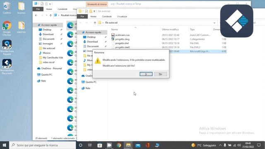Open File autocad in the back window sidebar

pyautogui.click(x=49, y=48)
